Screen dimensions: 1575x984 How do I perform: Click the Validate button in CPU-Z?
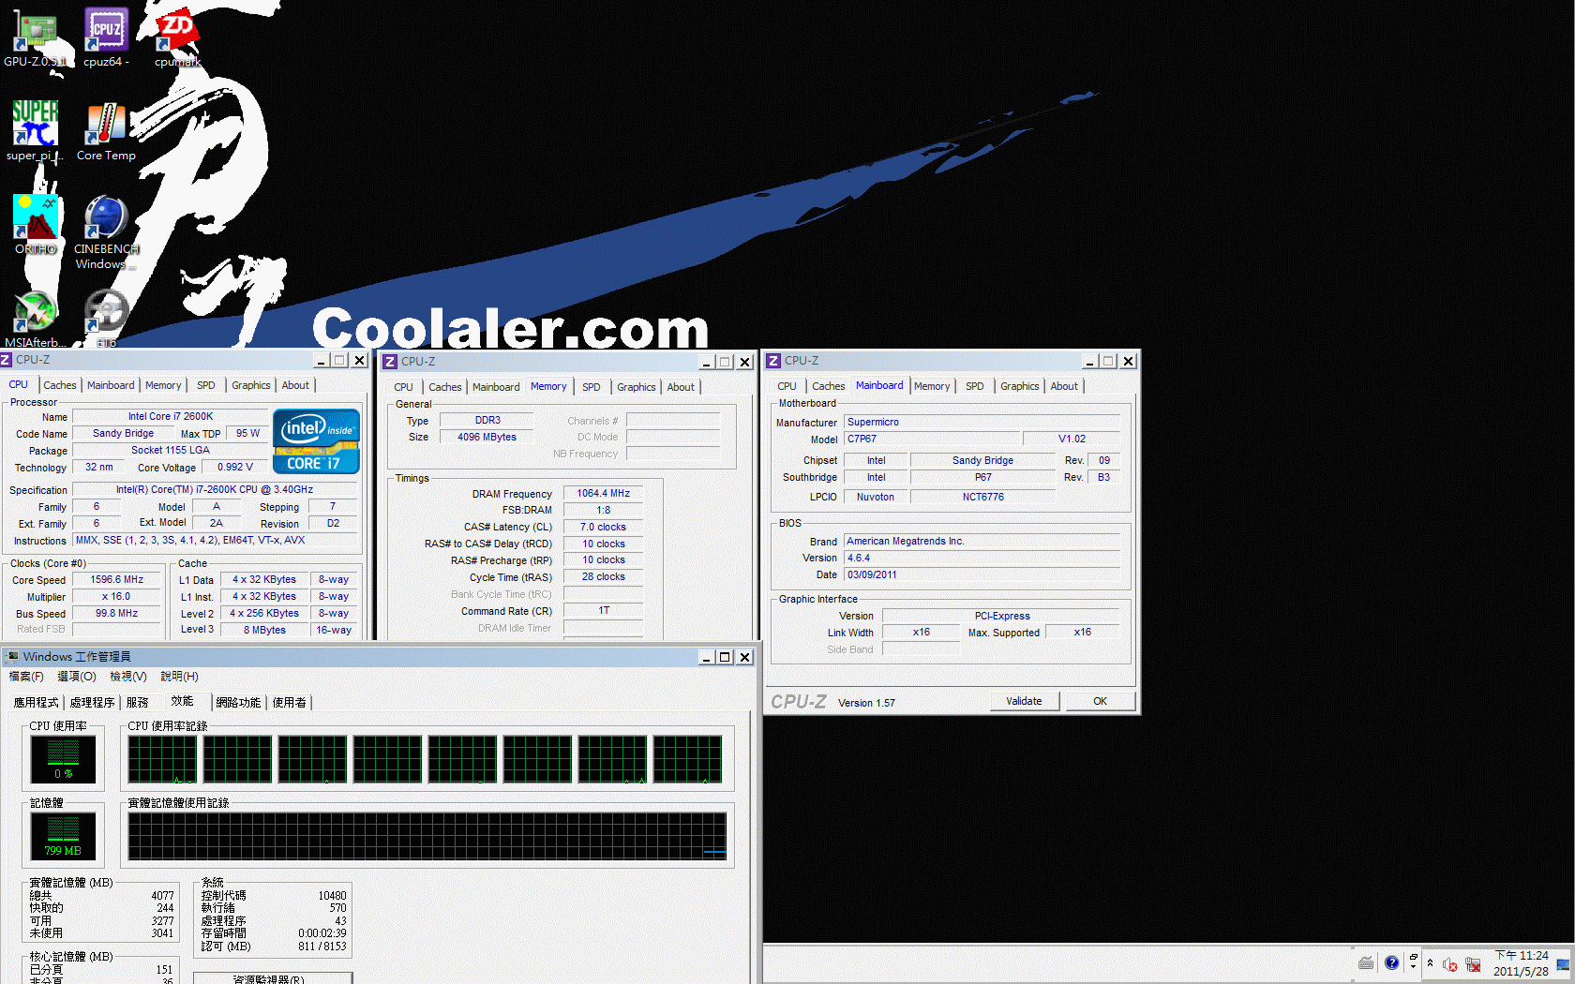tap(1024, 701)
